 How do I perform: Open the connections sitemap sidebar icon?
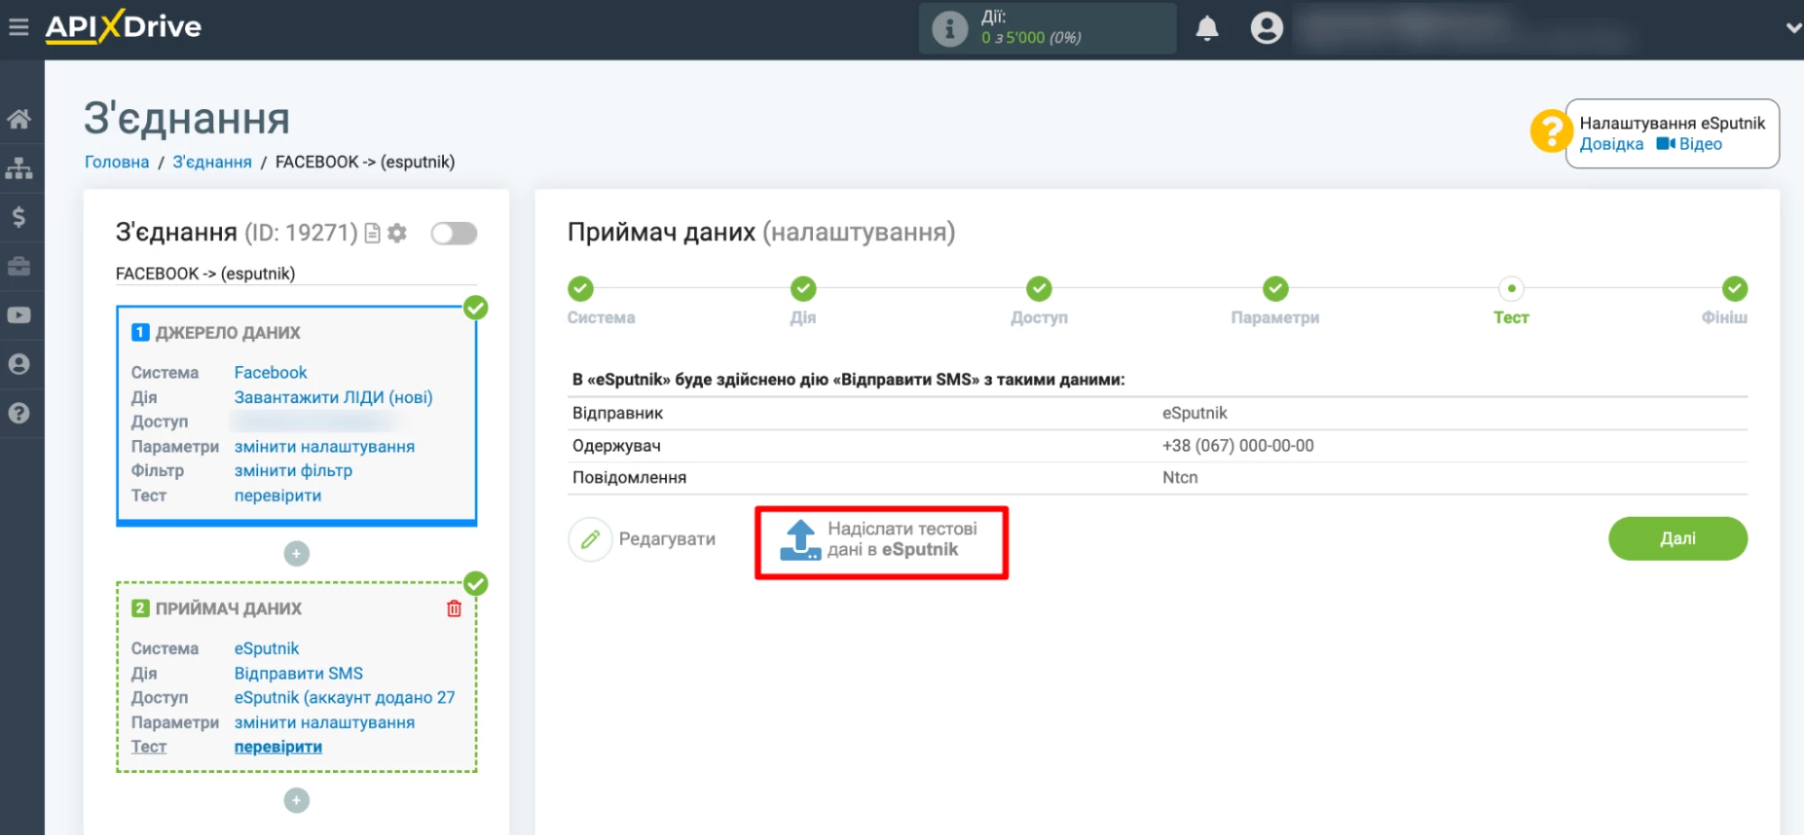coord(19,168)
